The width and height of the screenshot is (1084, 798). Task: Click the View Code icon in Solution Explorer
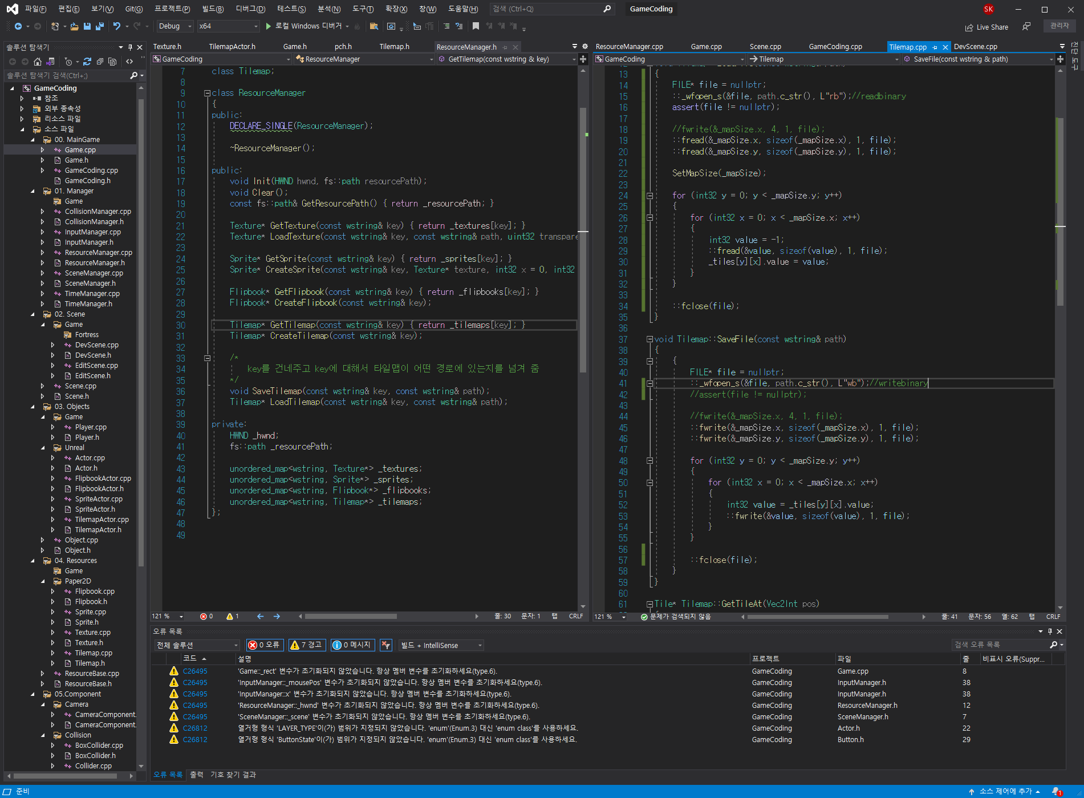click(x=129, y=62)
